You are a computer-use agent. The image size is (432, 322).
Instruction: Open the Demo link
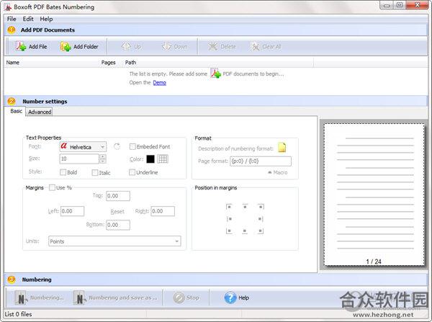160,82
